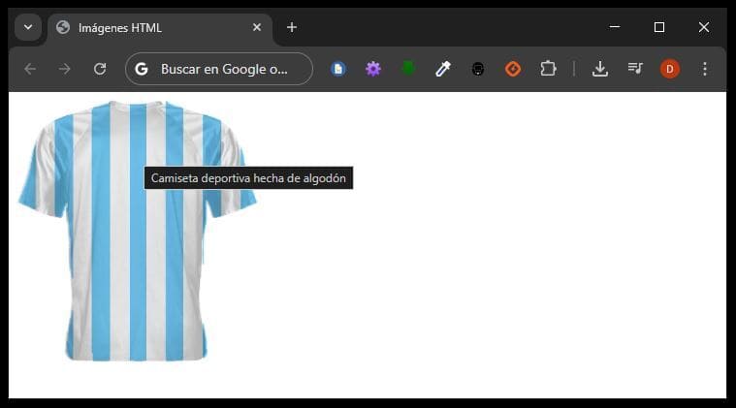736x408 pixels.
Task: Click the Buscar en Google address bar
Action: point(219,69)
